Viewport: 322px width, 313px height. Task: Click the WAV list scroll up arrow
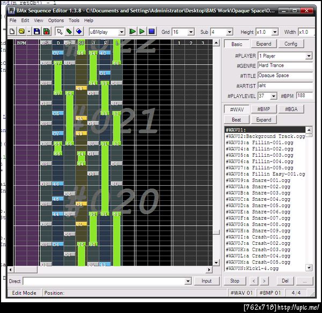pos(309,130)
